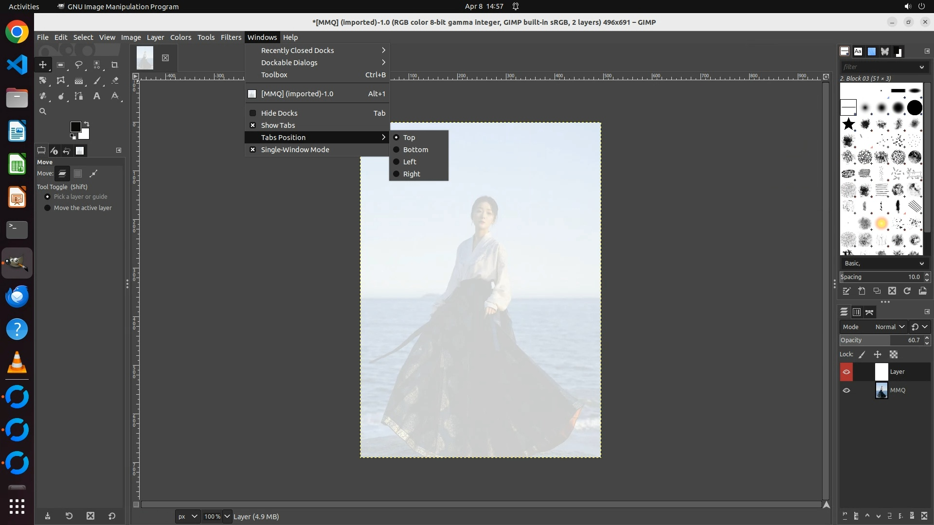
Task: Select the Zoom magnifier tool
Action: pos(43,111)
